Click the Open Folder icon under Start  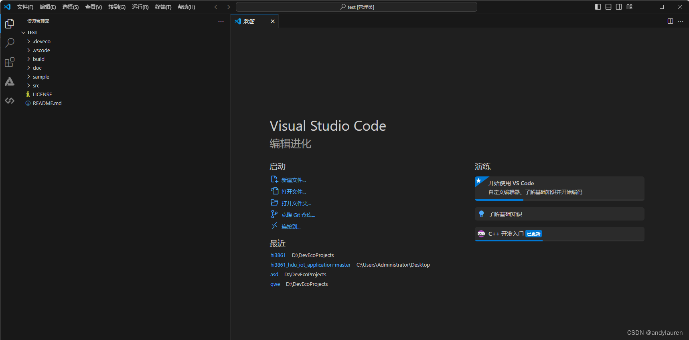pos(274,203)
